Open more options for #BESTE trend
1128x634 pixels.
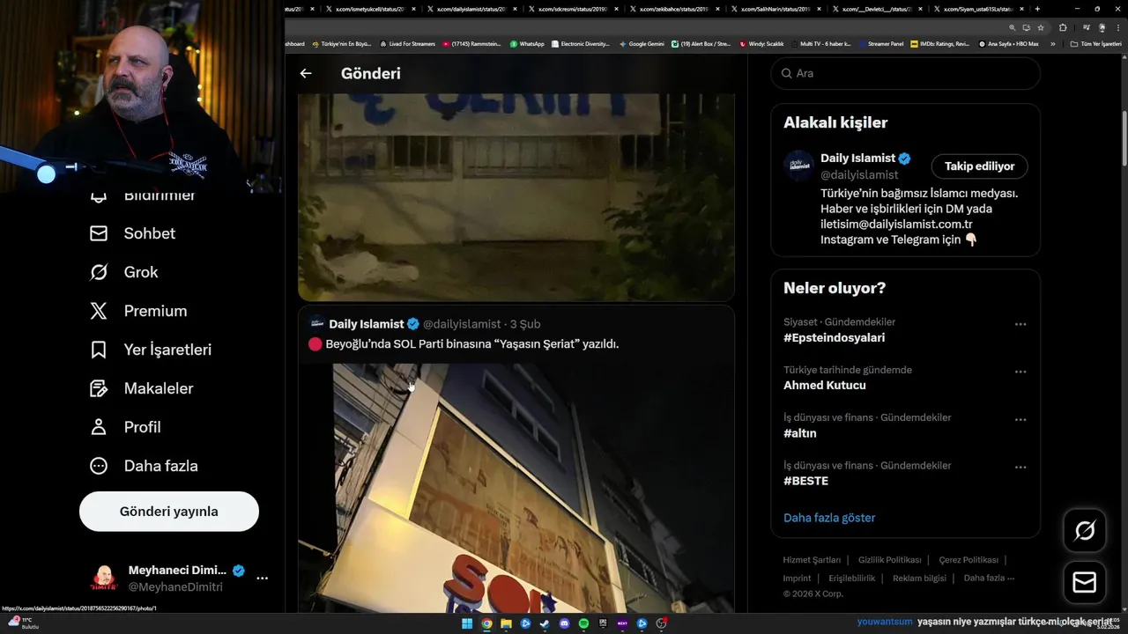pyautogui.click(x=1020, y=467)
